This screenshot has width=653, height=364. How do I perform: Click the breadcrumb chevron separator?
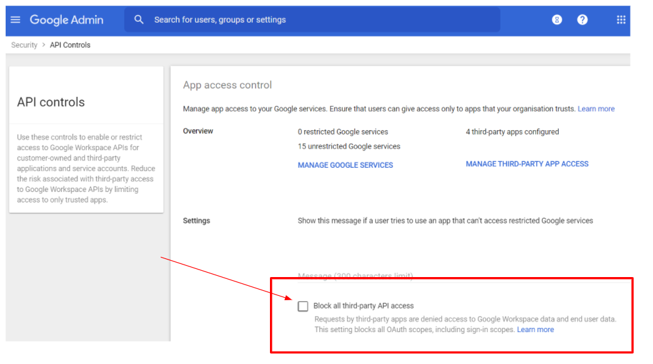click(x=43, y=44)
